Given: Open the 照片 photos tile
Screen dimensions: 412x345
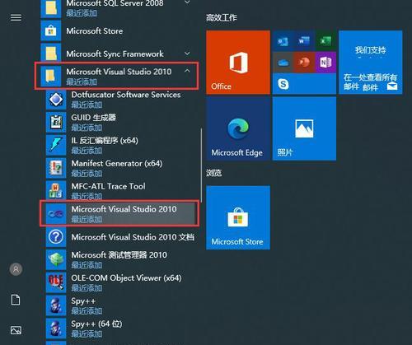Looking at the screenshot, I should [304, 128].
